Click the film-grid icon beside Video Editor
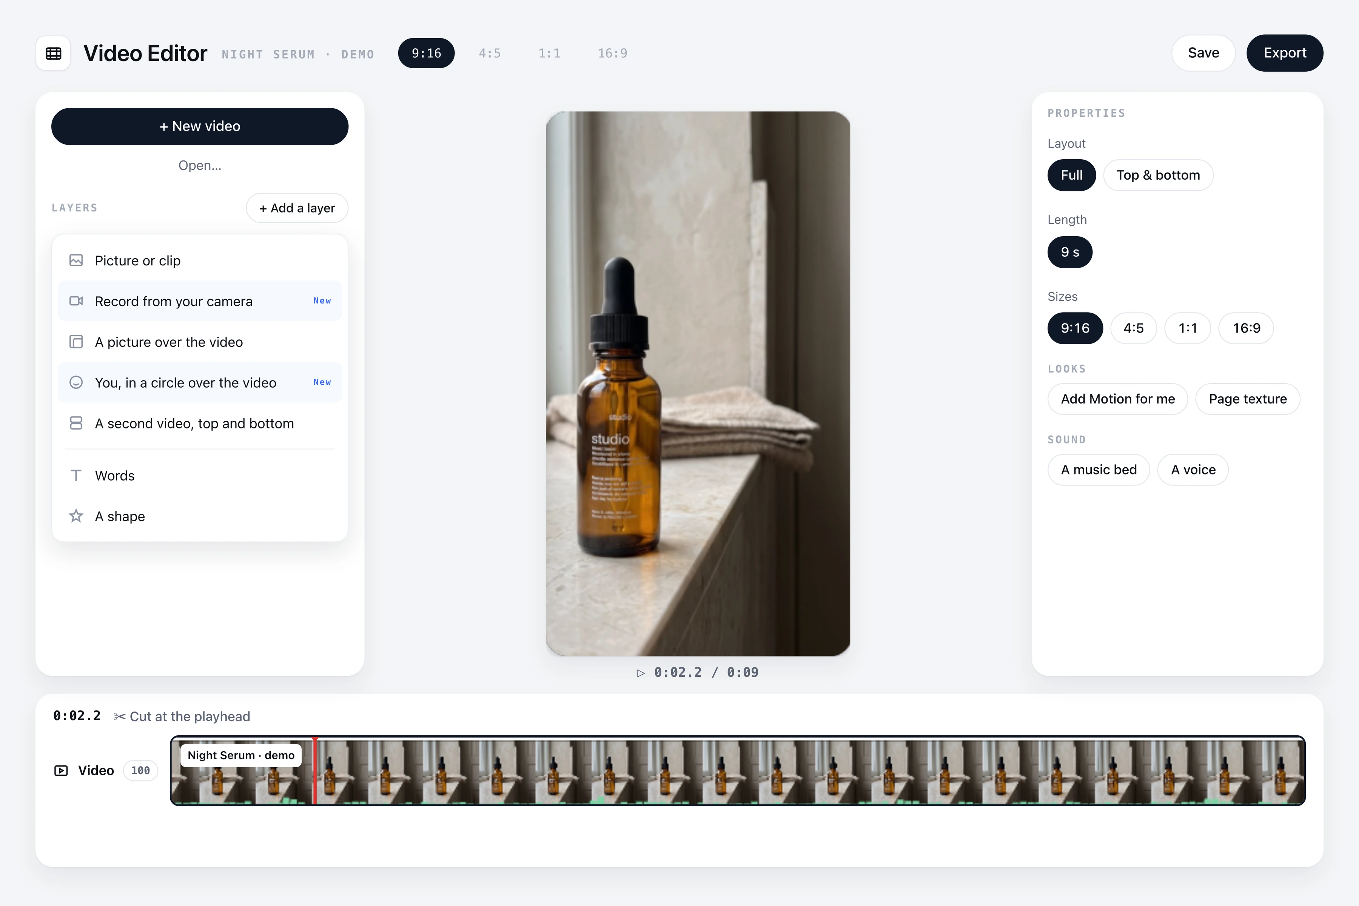Image resolution: width=1359 pixels, height=906 pixels. click(53, 53)
